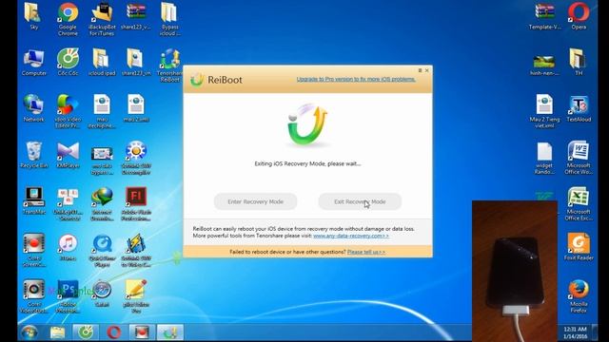Select the iTunes desktop shortcut

68,247
